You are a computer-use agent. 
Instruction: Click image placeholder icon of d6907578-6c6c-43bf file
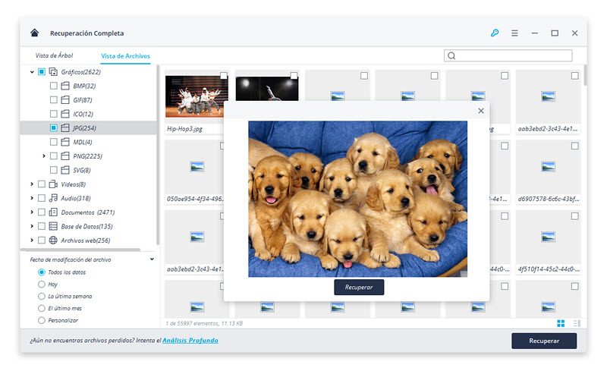click(x=548, y=167)
